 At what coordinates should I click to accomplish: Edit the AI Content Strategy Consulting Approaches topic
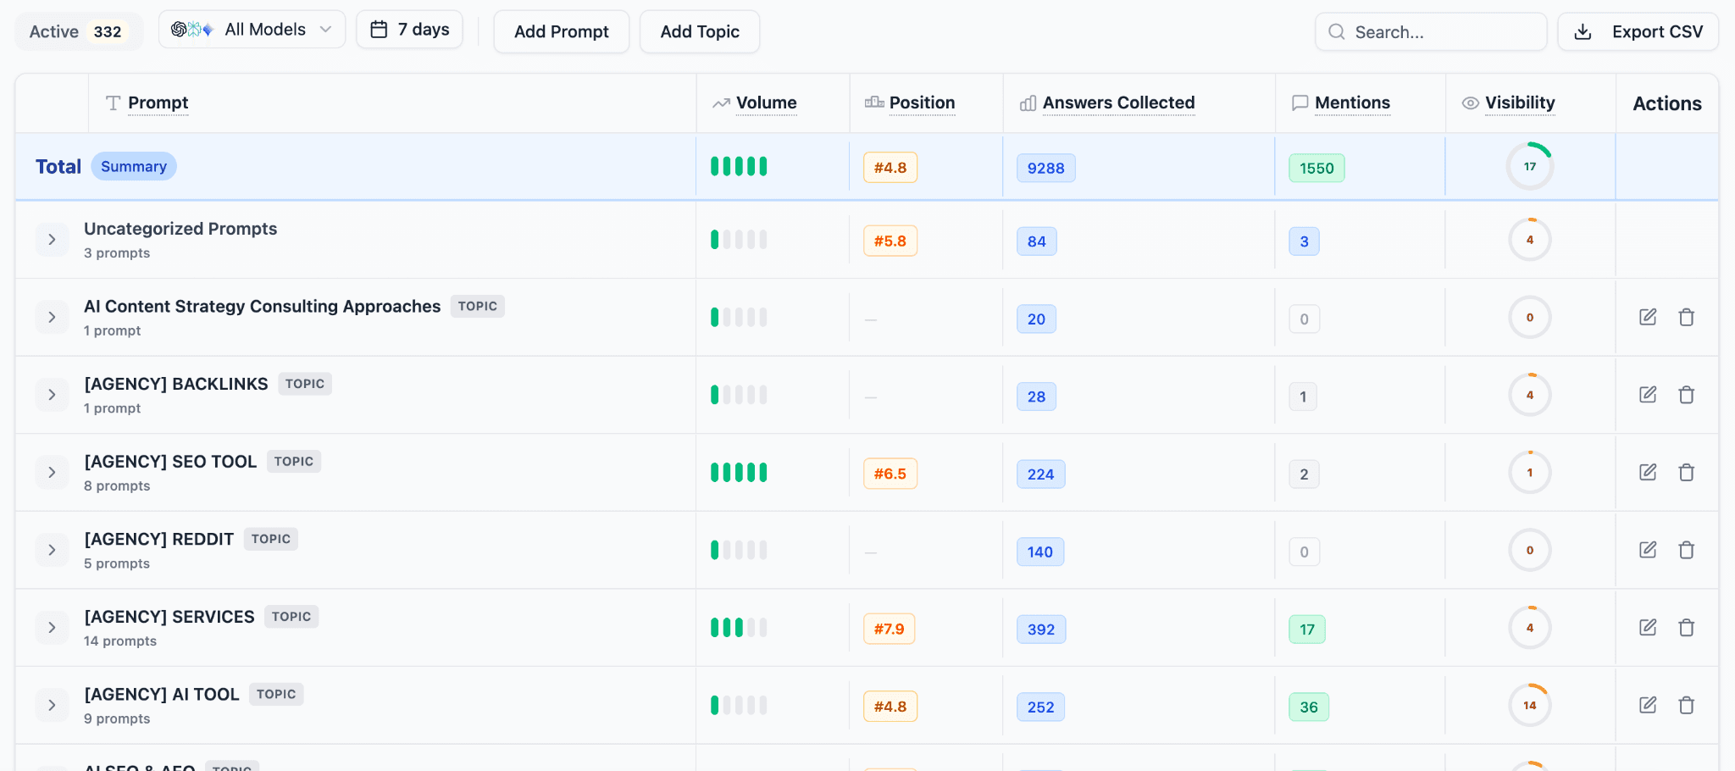(1647, 317)
